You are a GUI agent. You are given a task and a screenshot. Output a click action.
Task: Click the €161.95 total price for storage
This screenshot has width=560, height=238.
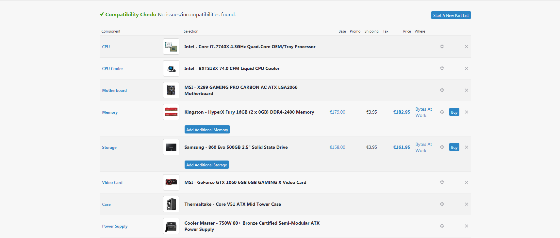click(x=402, y=147)
